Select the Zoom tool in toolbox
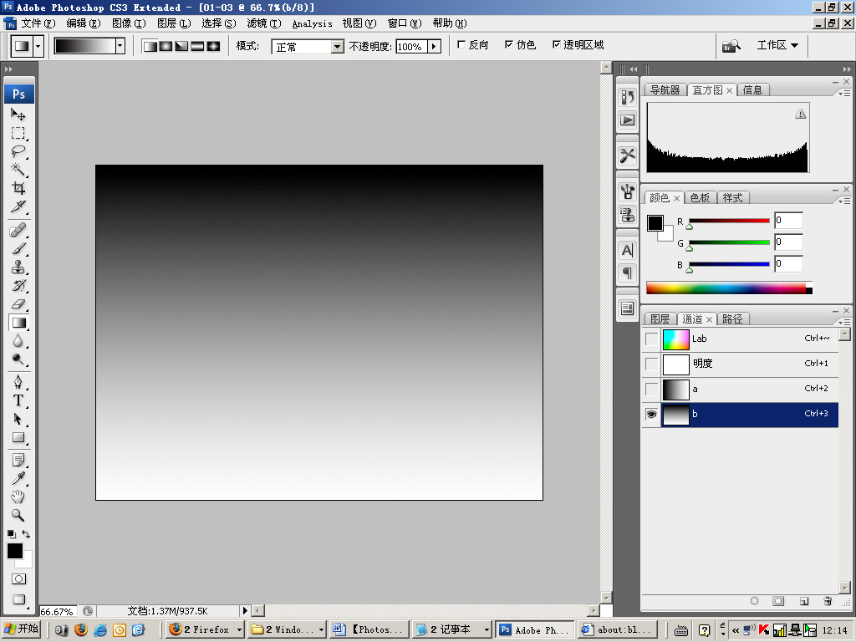 [x=18, y=515]
